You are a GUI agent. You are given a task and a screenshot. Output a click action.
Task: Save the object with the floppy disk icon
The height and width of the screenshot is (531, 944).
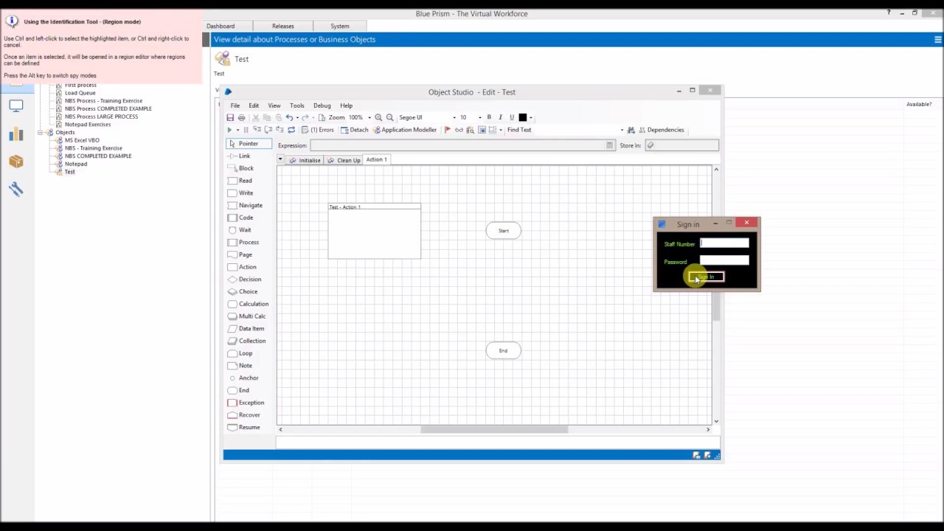(x=230, y=117)
